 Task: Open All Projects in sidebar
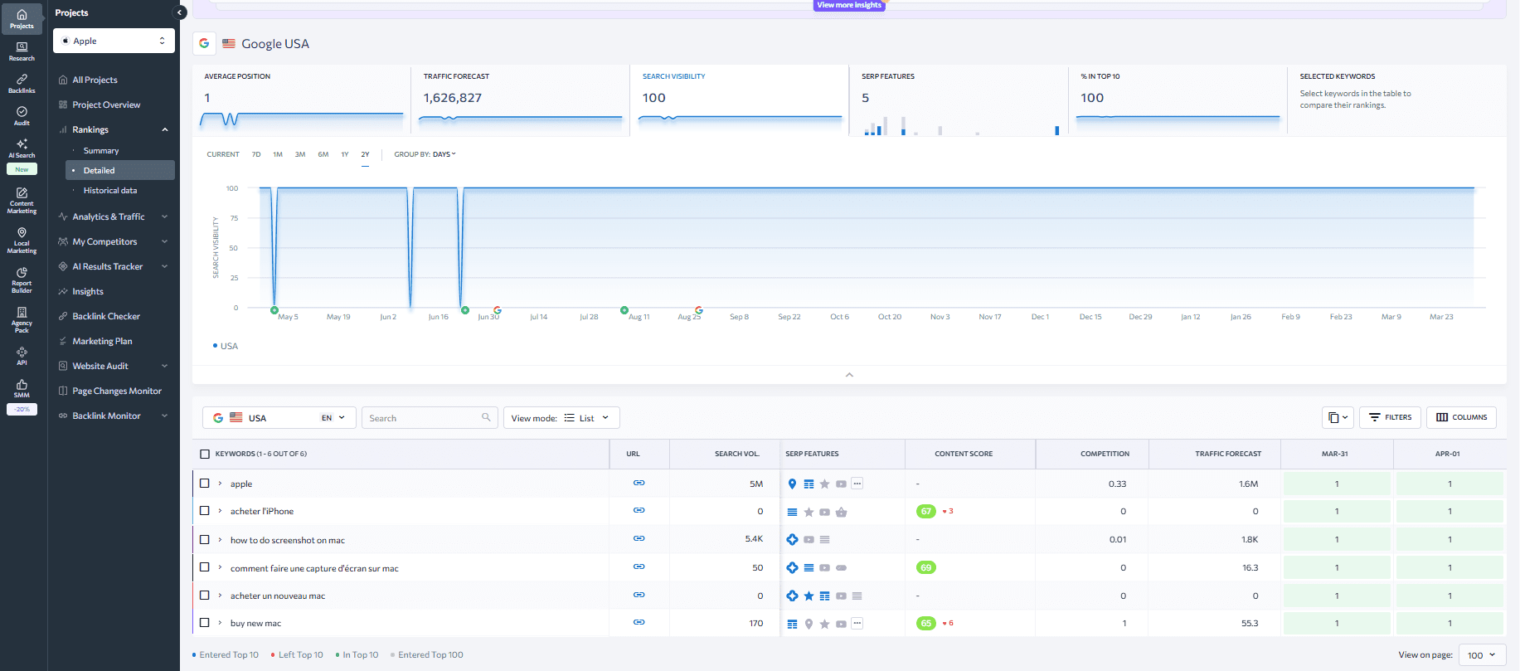tap(95, 80)
